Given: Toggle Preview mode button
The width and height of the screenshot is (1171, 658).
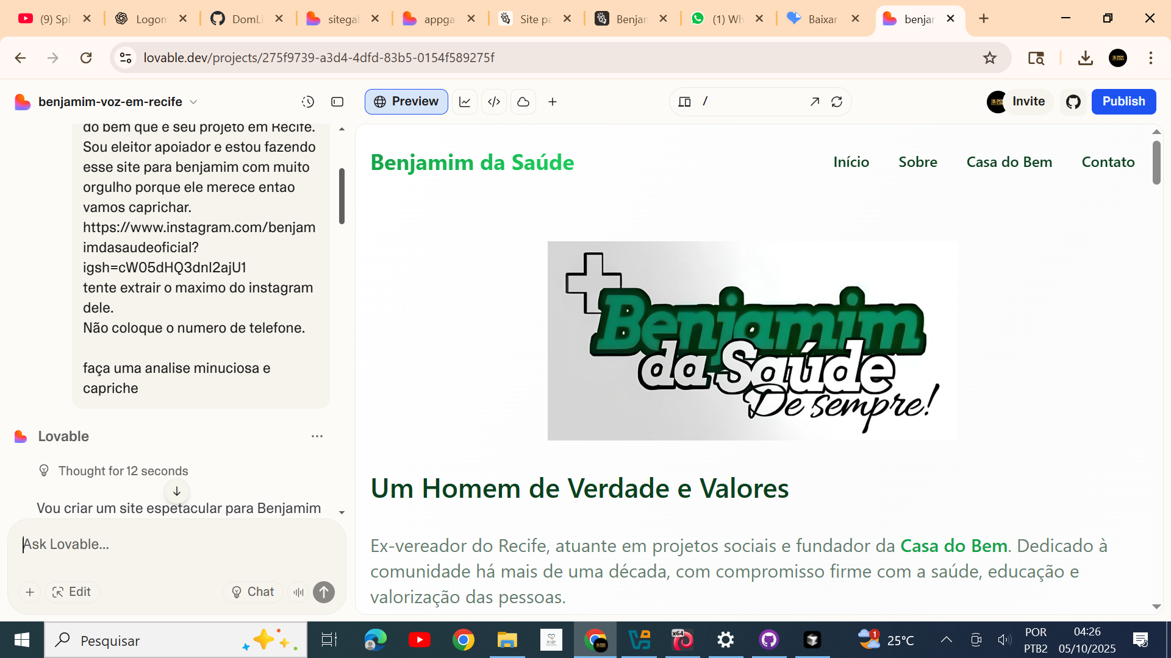Looking at the screenshot, I should 406,102.
